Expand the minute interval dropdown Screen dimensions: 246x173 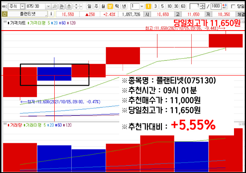coord(142,7)
